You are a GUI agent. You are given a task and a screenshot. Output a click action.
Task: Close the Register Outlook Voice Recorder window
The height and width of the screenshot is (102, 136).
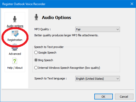[132, 4]
